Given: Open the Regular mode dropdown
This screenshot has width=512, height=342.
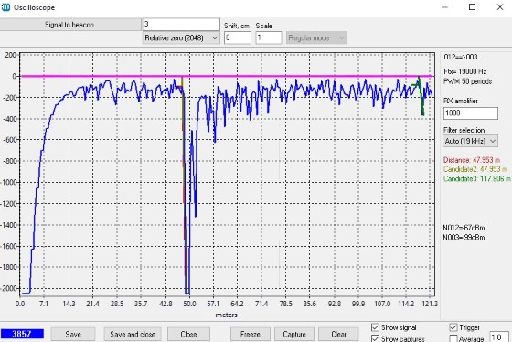Looking at the screenshot, I should click(316, 37).
